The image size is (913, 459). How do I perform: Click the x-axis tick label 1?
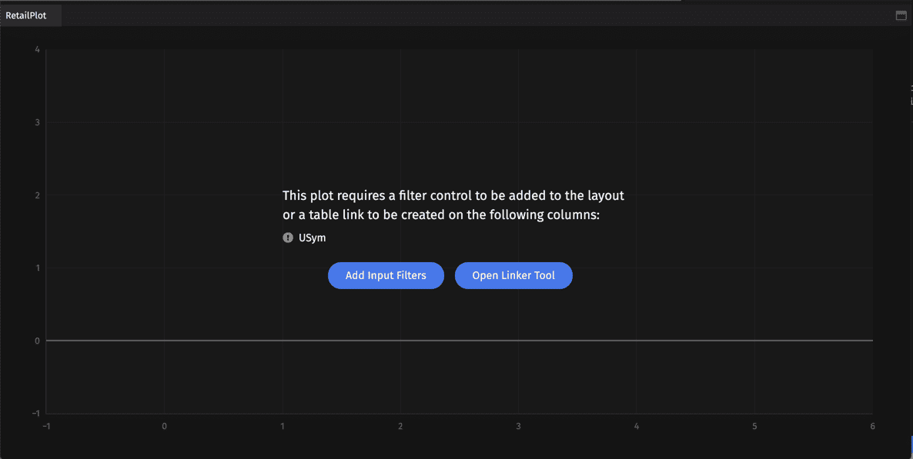coord(283,426)
